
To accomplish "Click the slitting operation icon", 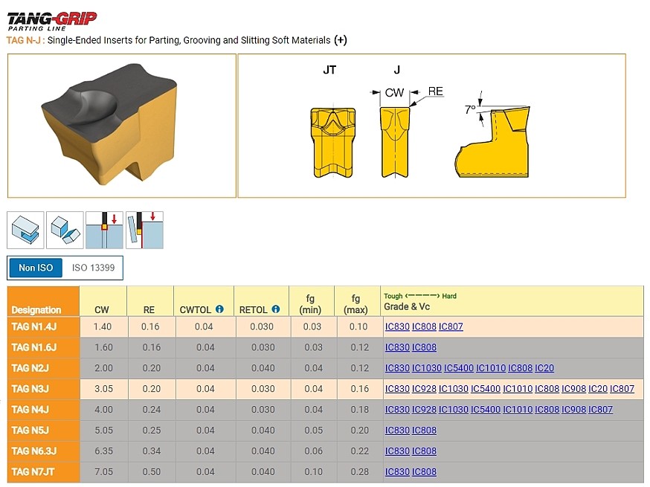I will pos(145,230).
